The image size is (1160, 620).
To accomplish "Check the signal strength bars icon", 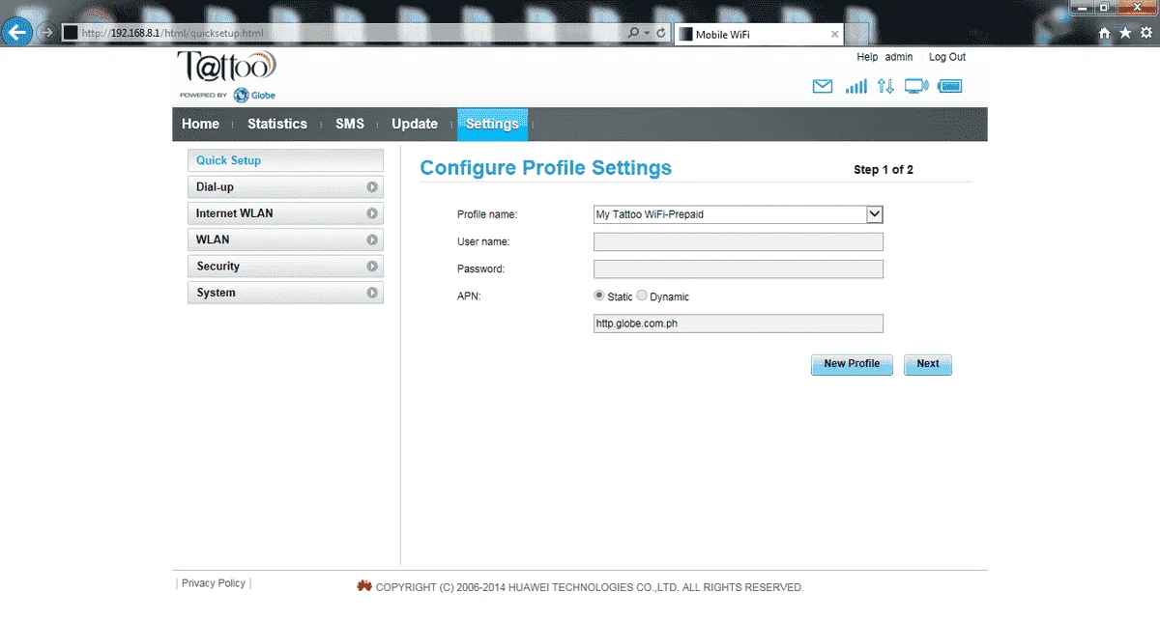I will coord(855,87).
